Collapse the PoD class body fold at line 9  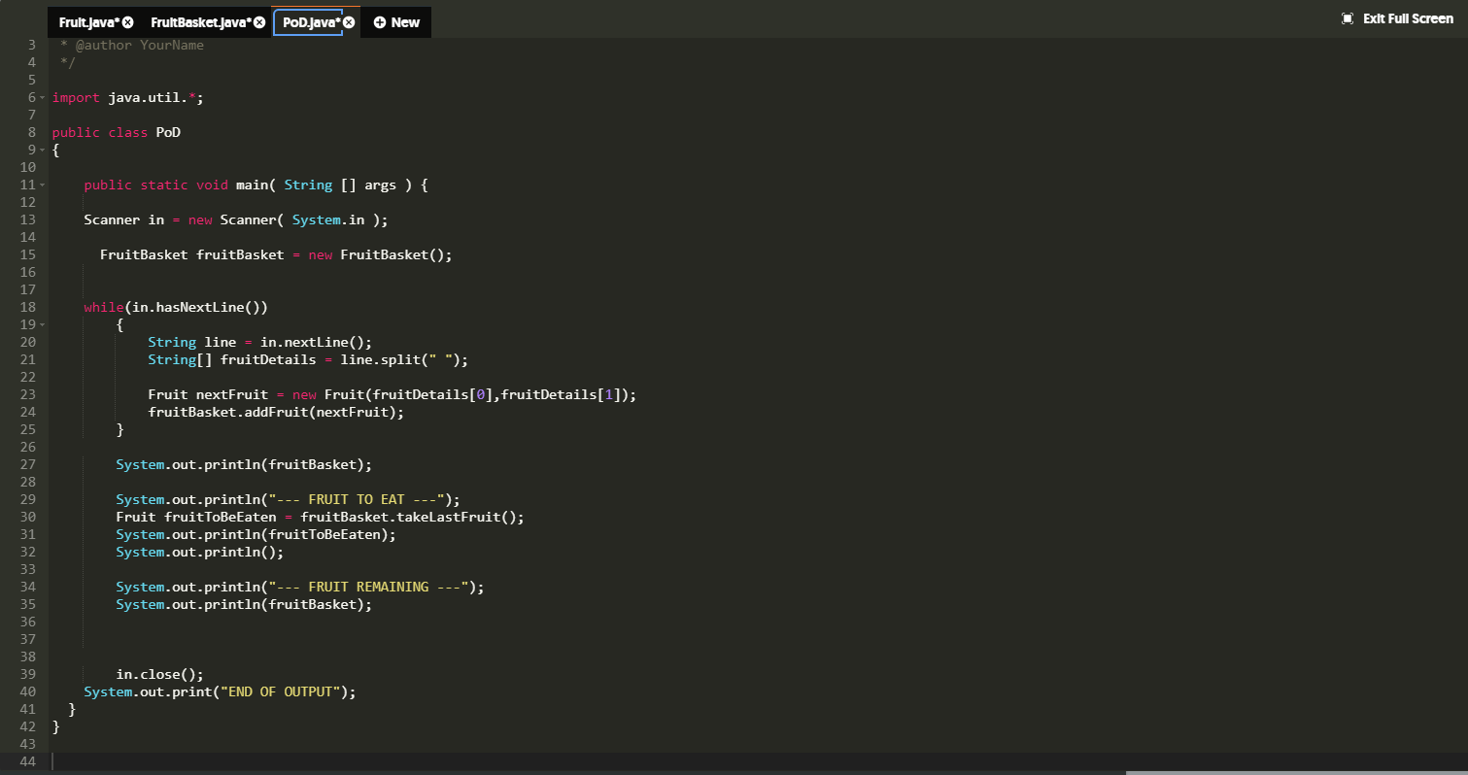tap(43, 150)
